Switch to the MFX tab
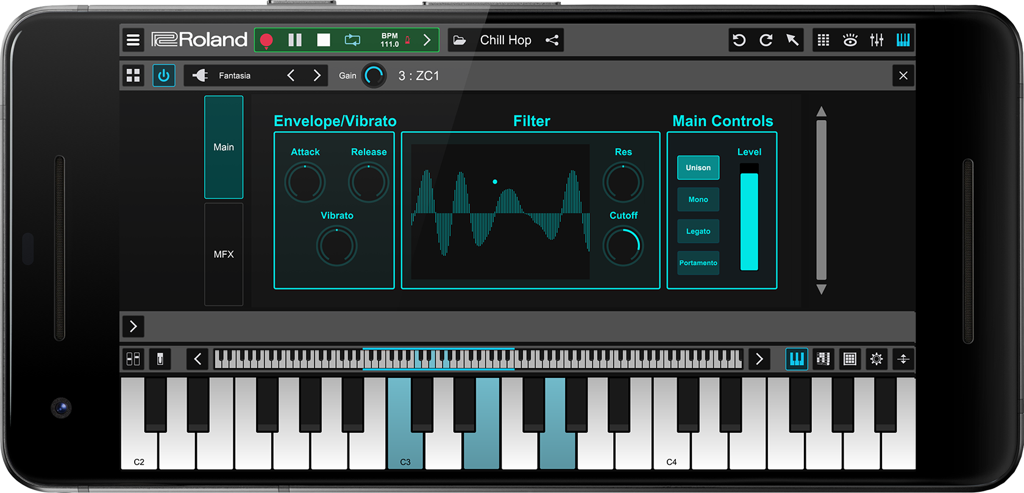This screenshot has width=1024, height=493. click(x=224, y=254)
